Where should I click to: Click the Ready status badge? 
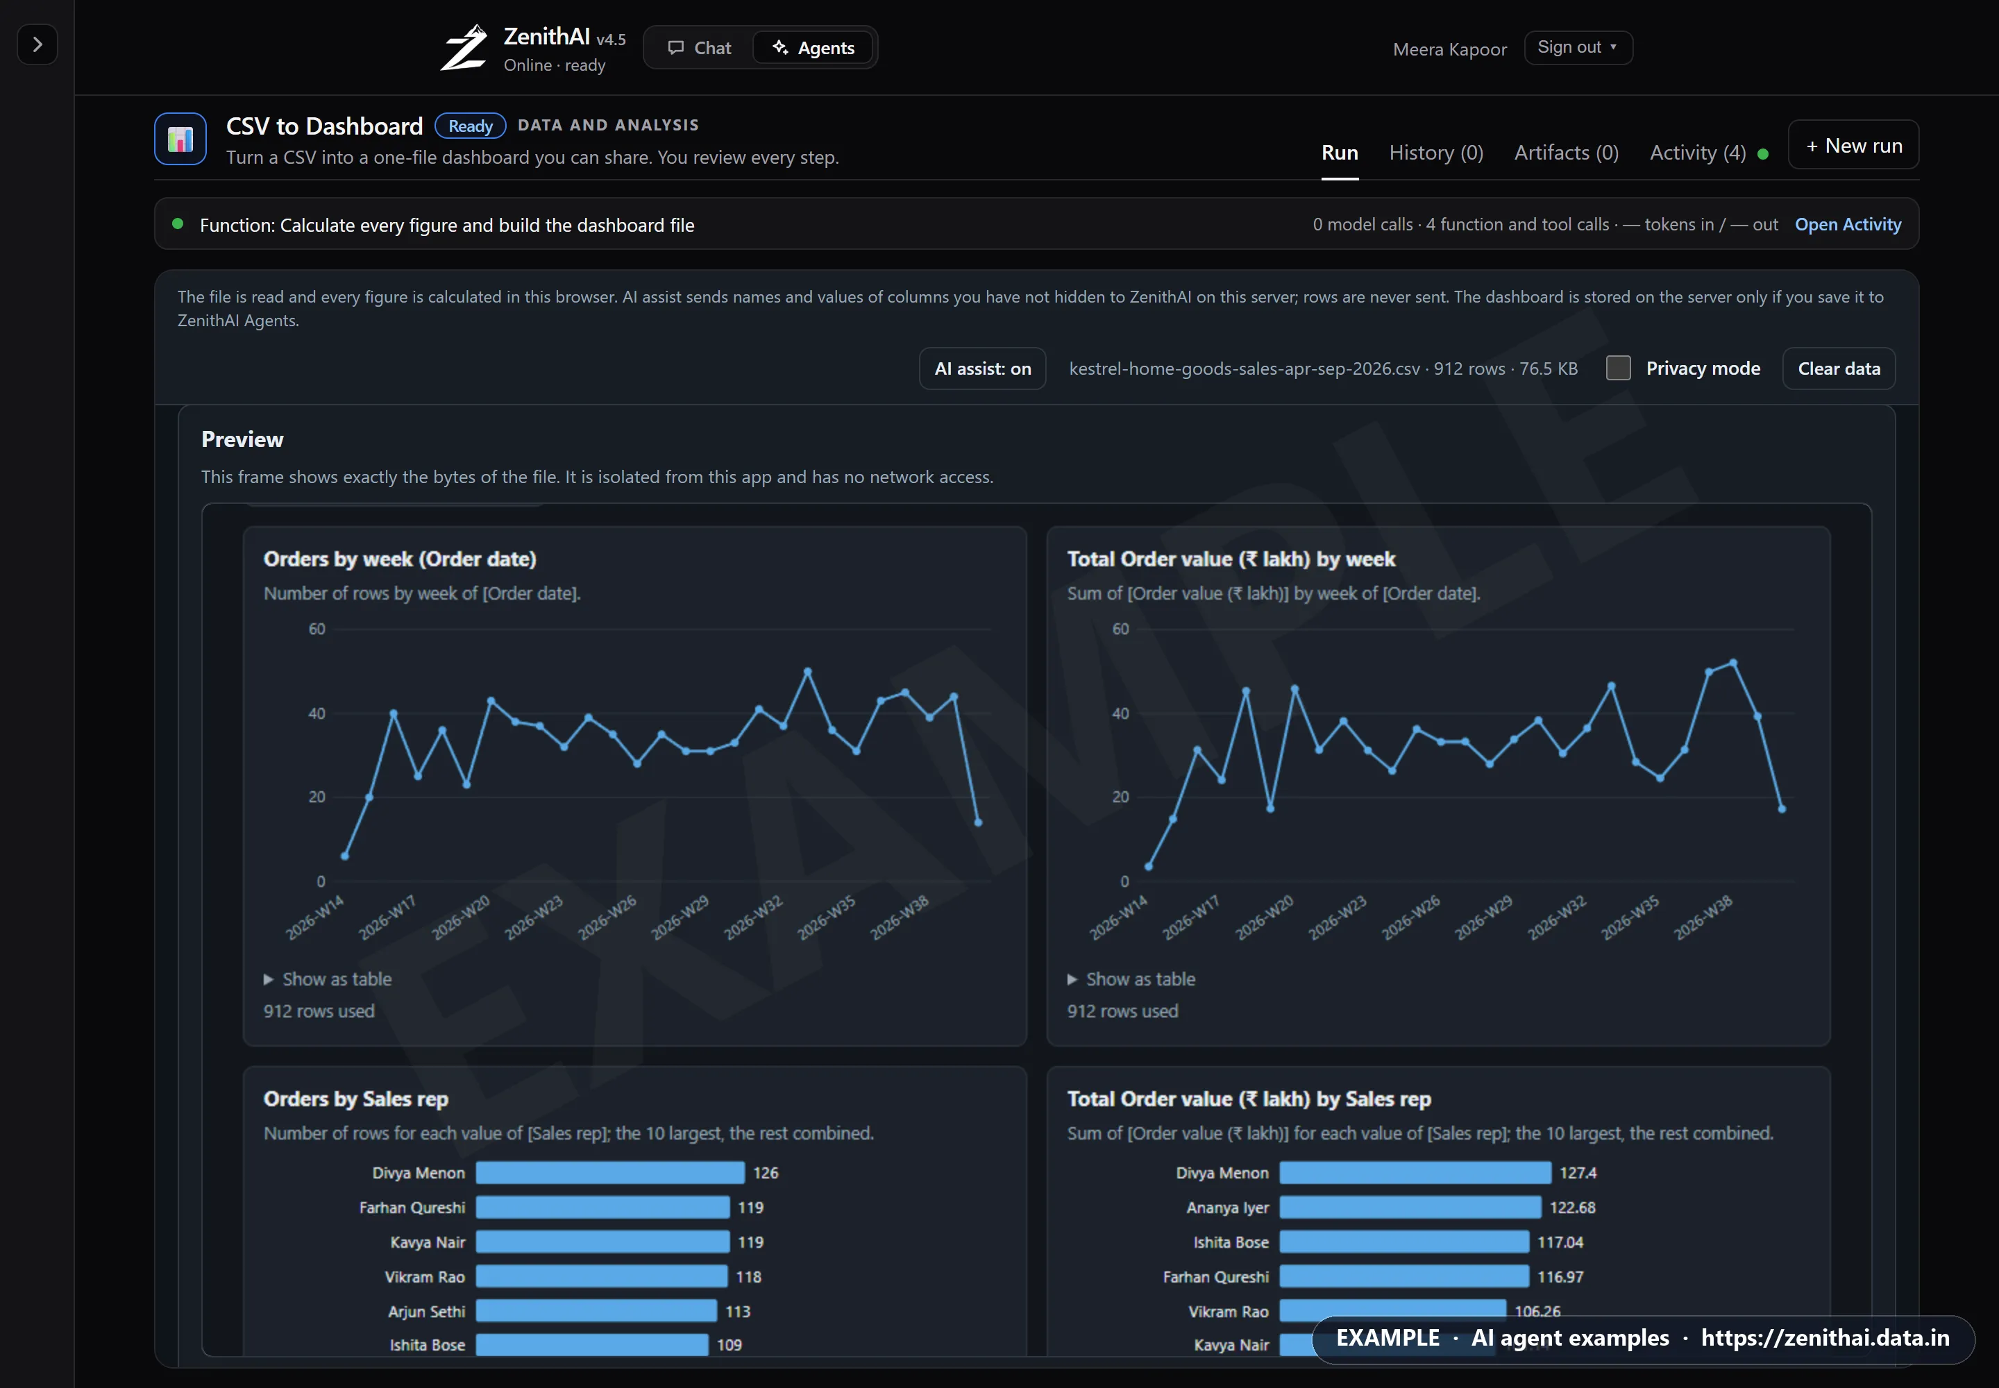pos(470,126)
